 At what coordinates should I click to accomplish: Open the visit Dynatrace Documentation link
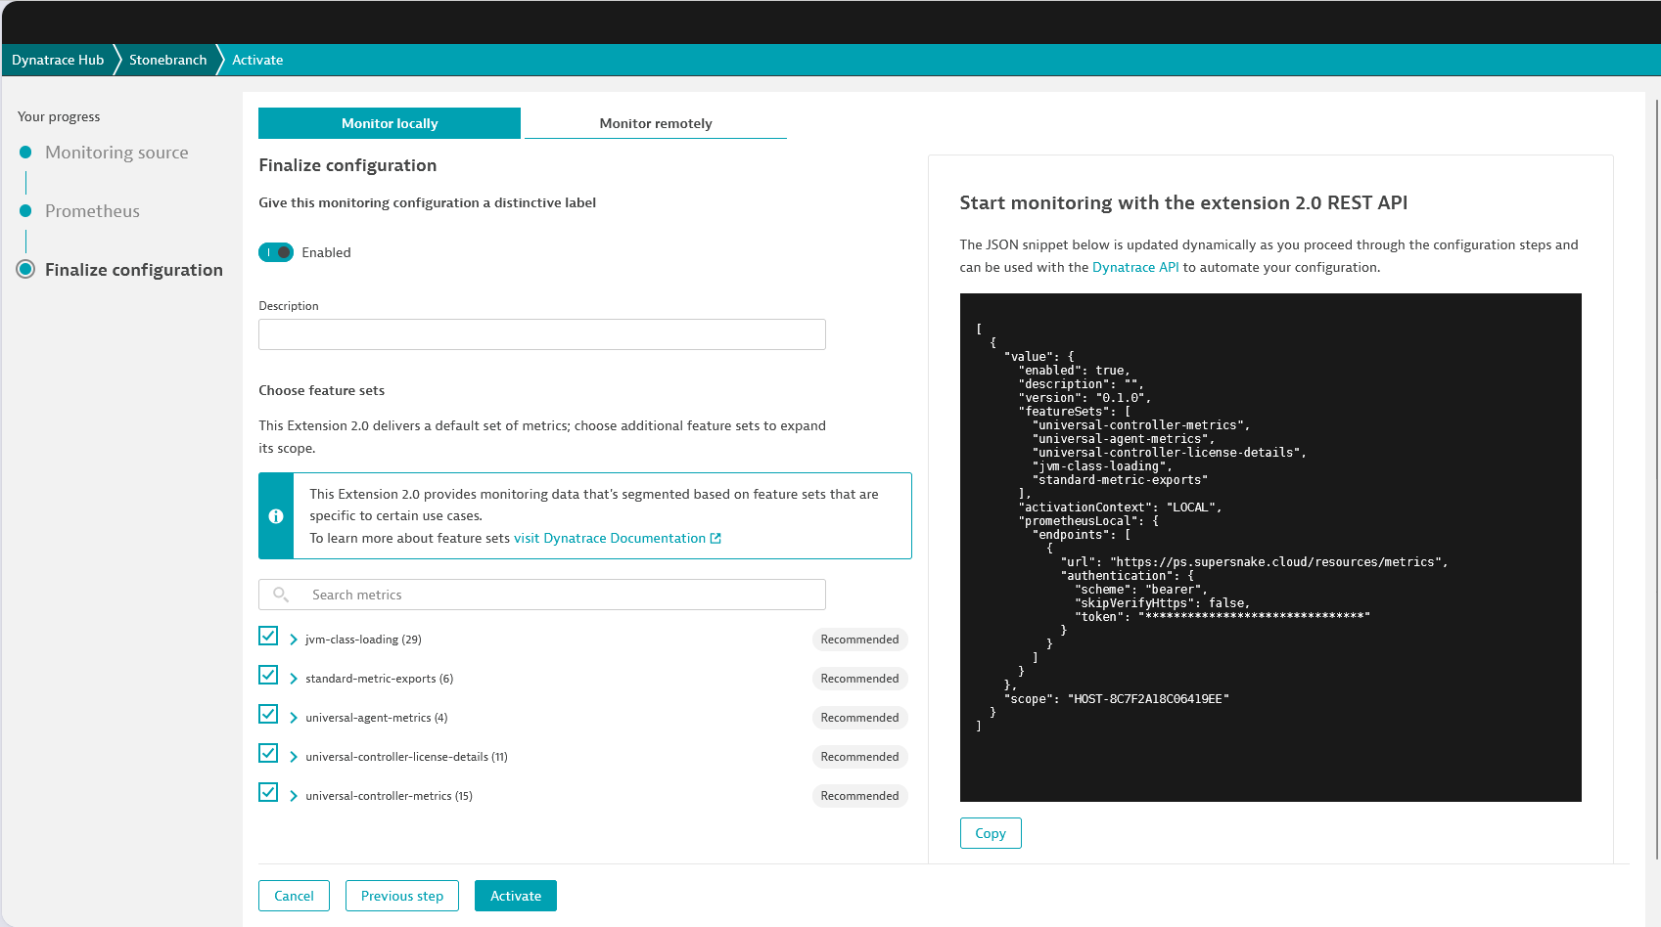click(x=617, y=539)
